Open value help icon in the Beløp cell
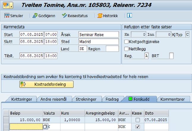Screen dimensions: 192x131 click(45, 127)
